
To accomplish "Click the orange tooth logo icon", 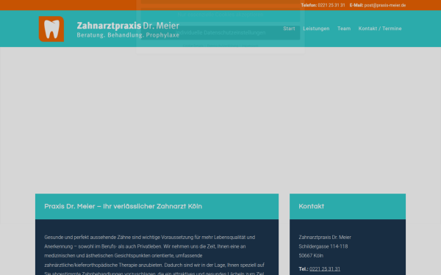I will click(x=51, y=29).
